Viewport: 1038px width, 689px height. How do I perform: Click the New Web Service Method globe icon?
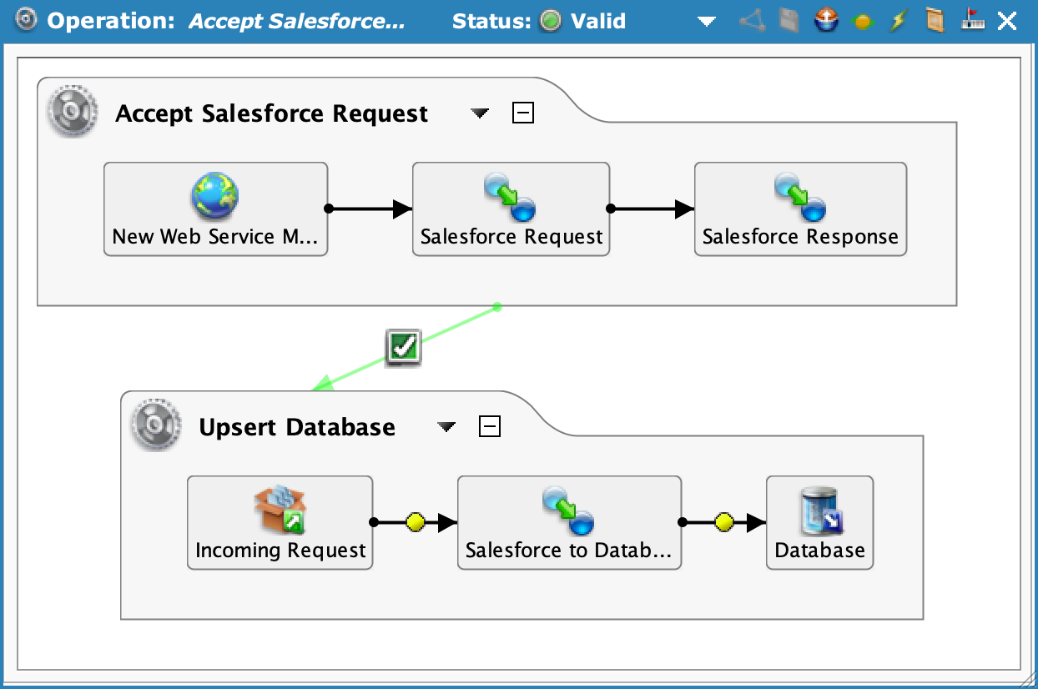click(215, 196)
